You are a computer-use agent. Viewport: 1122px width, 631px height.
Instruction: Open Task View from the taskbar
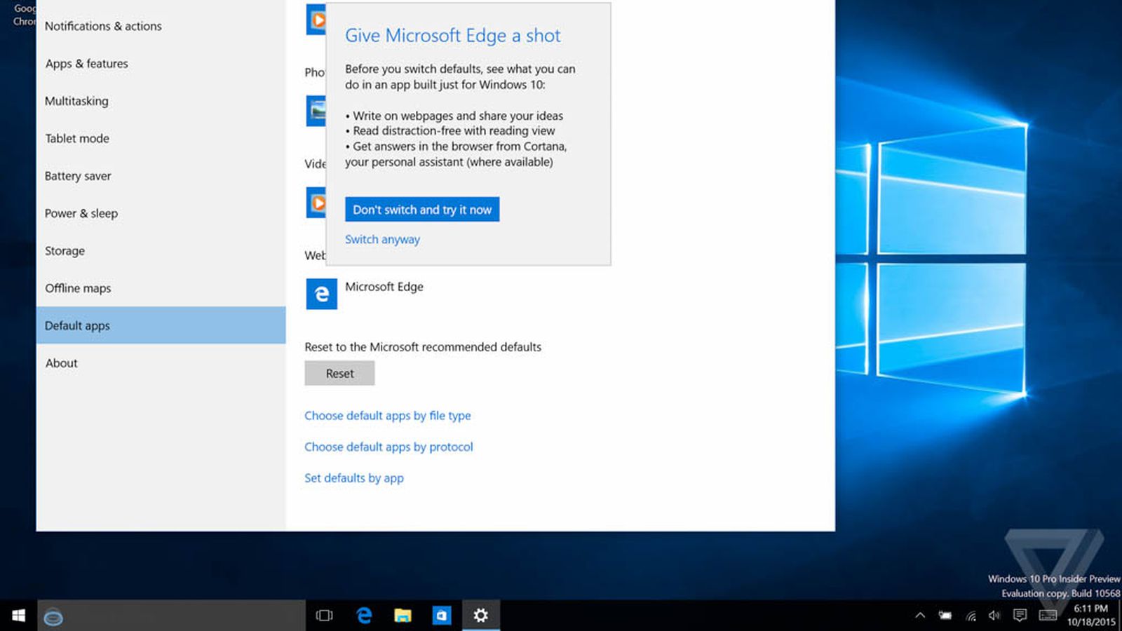(x=324, y=616)
